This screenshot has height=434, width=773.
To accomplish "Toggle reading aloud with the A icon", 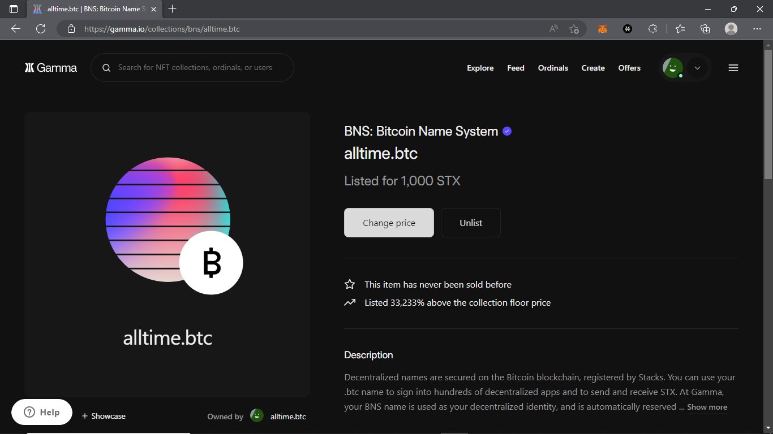I will coord(552,28).
